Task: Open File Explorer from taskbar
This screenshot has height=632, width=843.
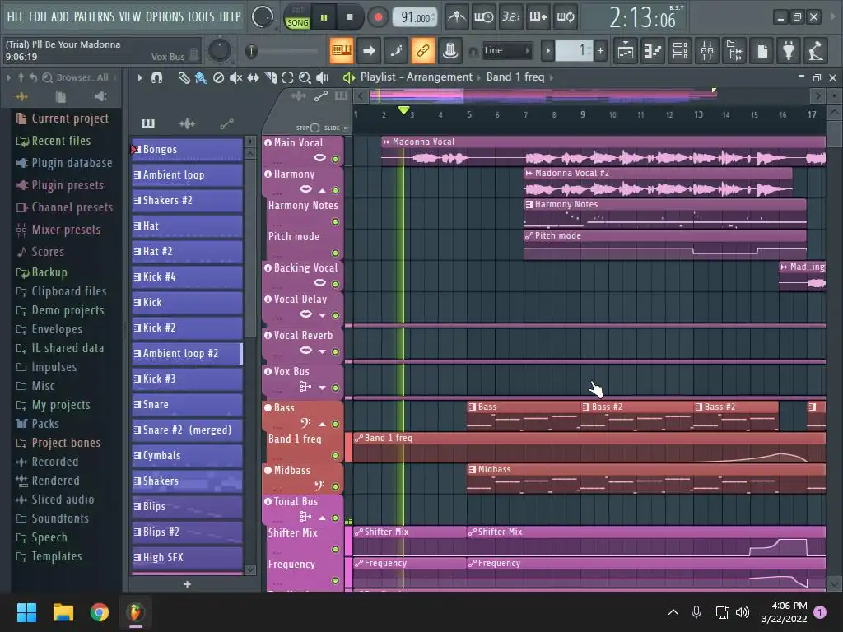Action: tap(63, 612)
